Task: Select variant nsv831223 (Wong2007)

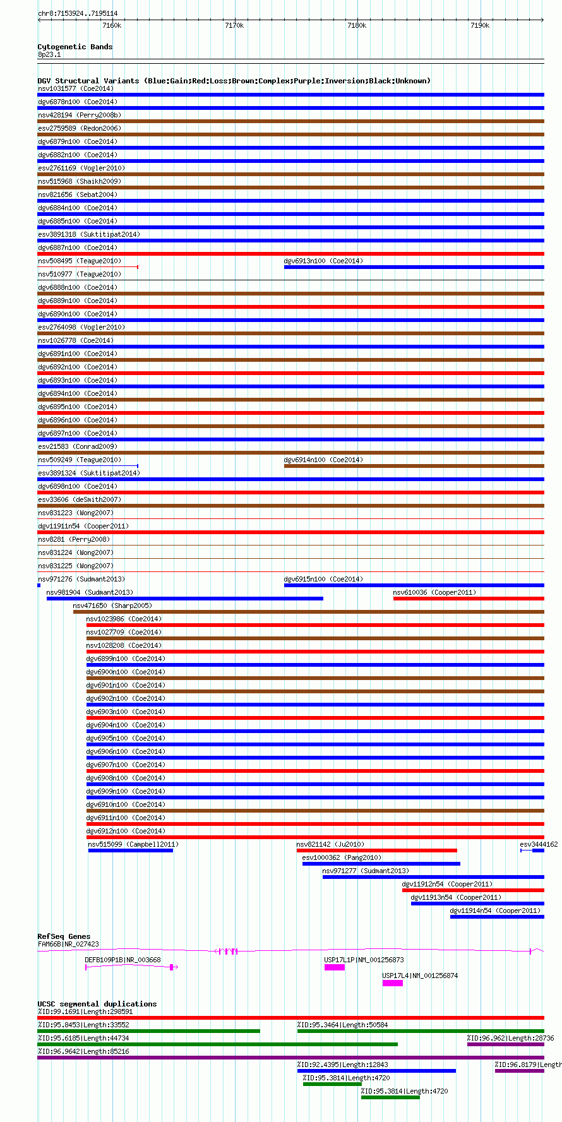Action: tap(291, 519)
